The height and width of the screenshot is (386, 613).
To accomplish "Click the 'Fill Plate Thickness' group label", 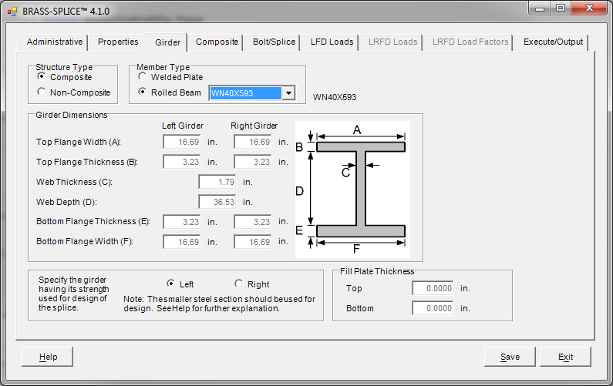I will pos(377,271).
